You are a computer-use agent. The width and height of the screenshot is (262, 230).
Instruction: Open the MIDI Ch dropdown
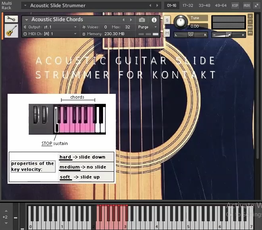pos(50,34)
